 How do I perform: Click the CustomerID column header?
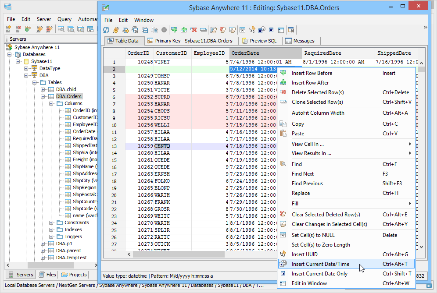(x=172, y=53)
